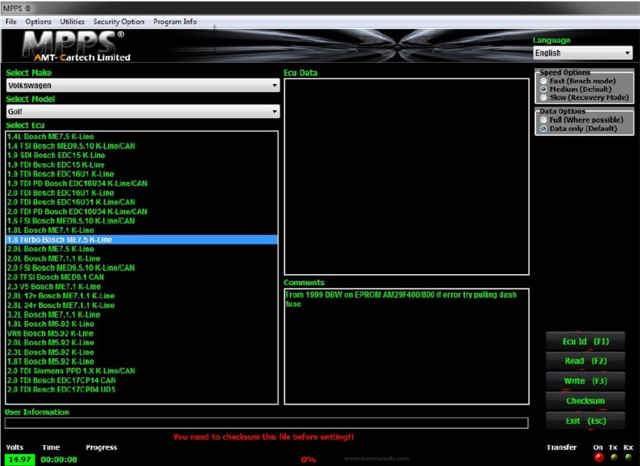Select 1.9 TDI Bosch EDC15 K-Line
Screen dimensions: 640x466
click(x=142, y=165)
